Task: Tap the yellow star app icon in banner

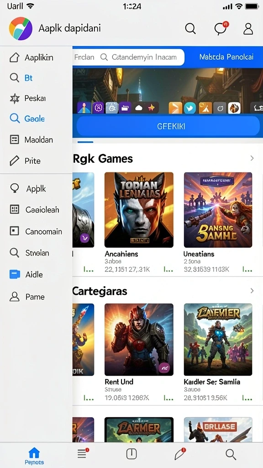Action: click(x=152, y=108)
